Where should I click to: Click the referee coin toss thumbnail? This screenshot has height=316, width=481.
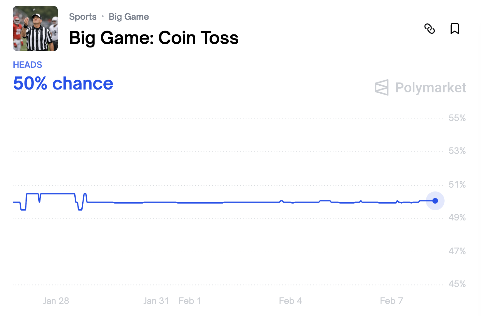[35, 28]
